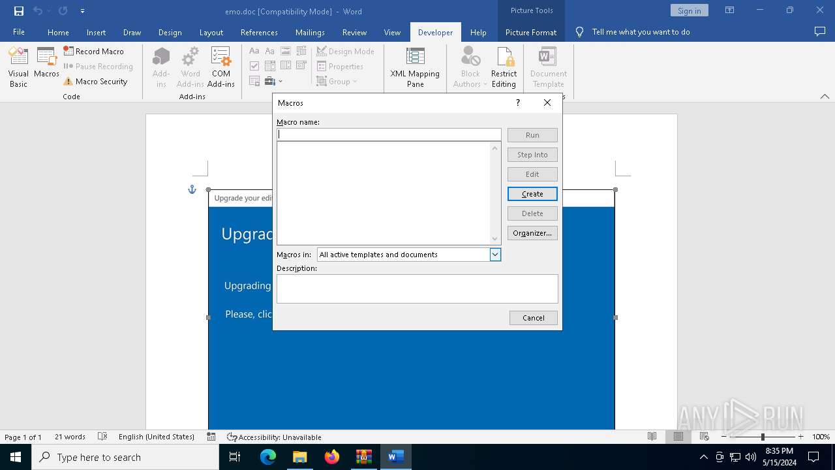
Task: Open XML Mapping Pane
Action: click(415, 67)
